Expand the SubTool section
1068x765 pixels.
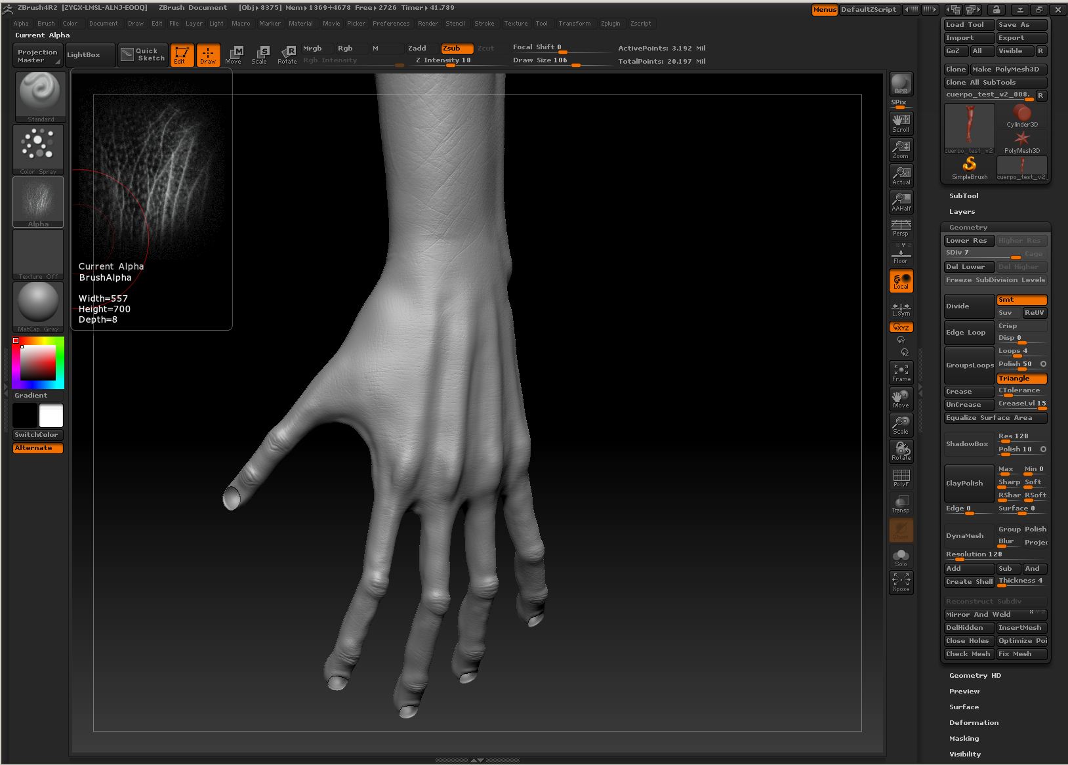(964, 196)
